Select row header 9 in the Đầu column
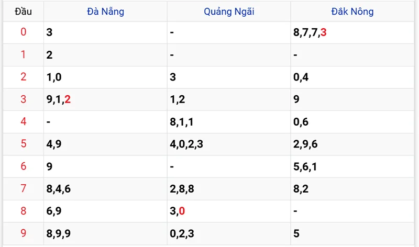The height and width of the screenshot is (247, 419). coord(23,233)
